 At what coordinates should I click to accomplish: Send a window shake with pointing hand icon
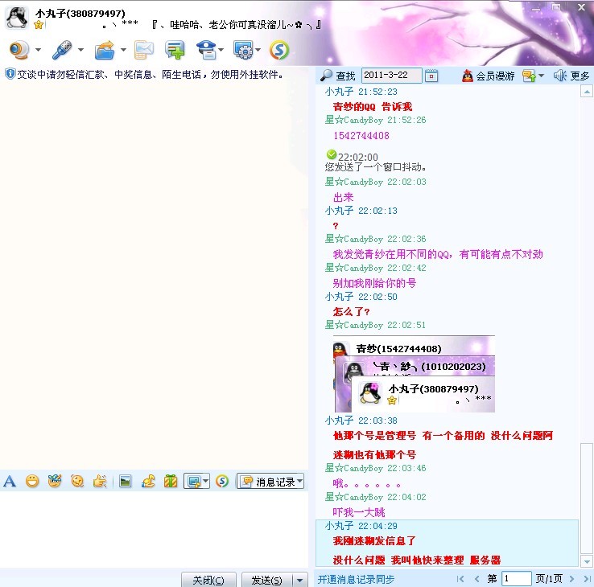point(100,482)
